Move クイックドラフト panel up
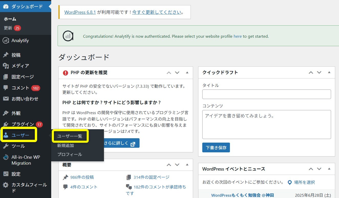 [x=311, y=73]
